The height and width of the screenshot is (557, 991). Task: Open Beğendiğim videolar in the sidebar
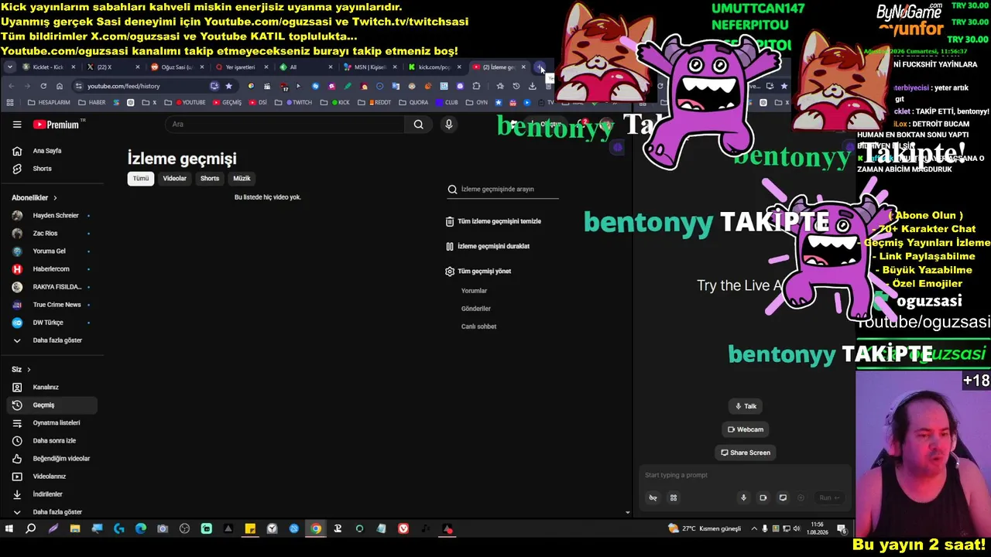tap(53, 459)
